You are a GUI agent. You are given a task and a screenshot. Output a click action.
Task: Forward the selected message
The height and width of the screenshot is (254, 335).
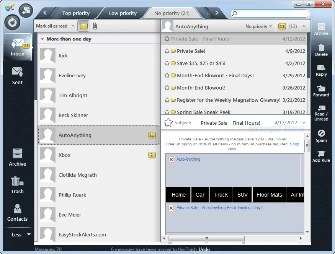pos(321,91)
